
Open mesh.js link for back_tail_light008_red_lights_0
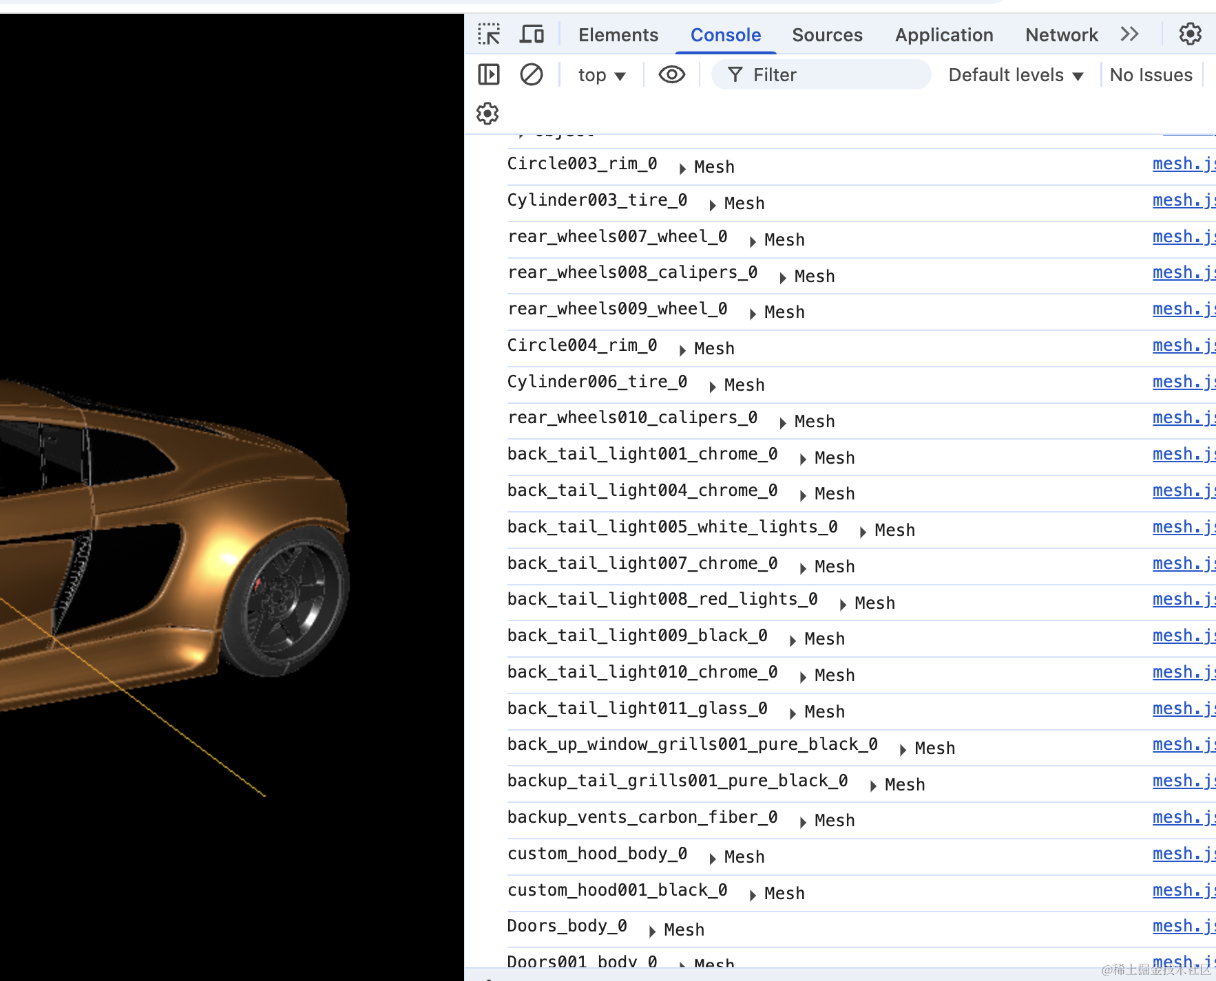[1184, 600]
